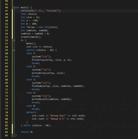Click 'int sumEven, sumOdd;' declaration
The width and height of the screenshot is (138, 139).
34,30
